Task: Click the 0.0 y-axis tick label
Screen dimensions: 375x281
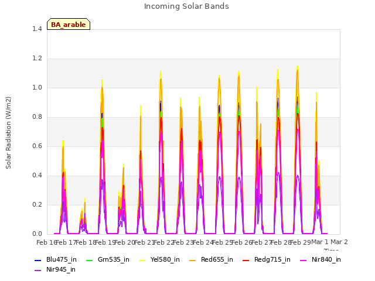Action: pyautogui.click(x=37, y=234)
